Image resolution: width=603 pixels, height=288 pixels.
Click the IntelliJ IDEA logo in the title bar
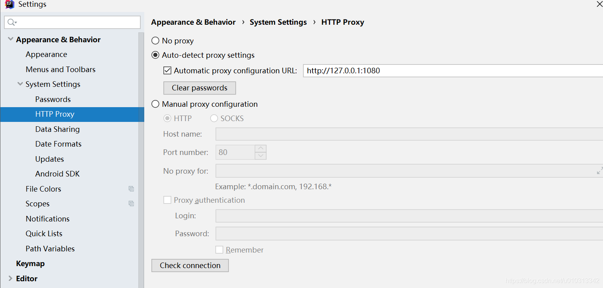9,4
